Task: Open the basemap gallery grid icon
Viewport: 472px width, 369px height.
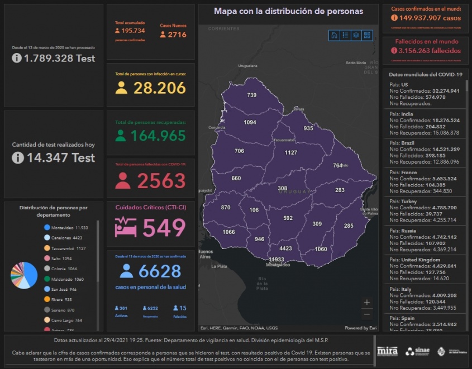Action: tap(367, 35)
